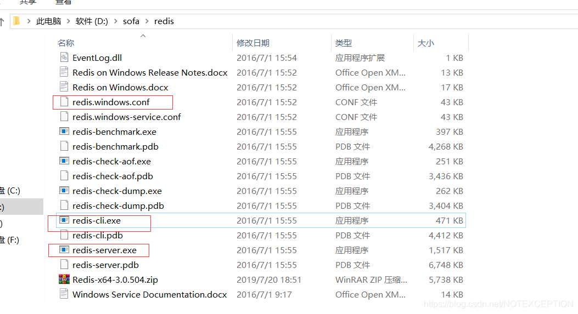Select file name redis-check-dump.exe
578x314 pixels.
click(x=117, y=191)
